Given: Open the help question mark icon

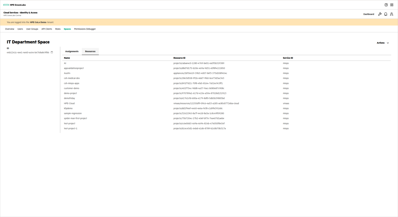Looking at the screenshot, I should 386,5.
